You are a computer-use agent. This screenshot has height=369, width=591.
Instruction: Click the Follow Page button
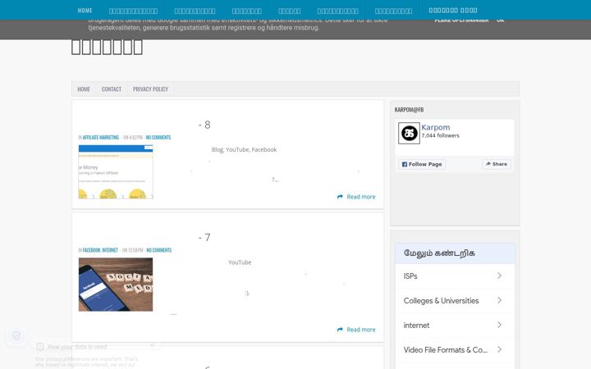[x=422, y=164]
